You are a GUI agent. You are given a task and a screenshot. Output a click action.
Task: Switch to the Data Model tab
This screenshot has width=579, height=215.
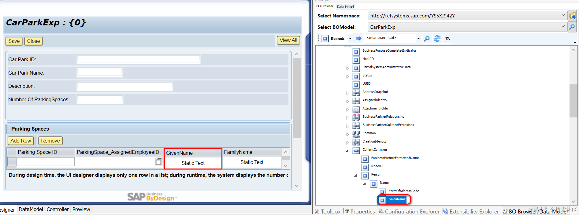pos(345,7)
